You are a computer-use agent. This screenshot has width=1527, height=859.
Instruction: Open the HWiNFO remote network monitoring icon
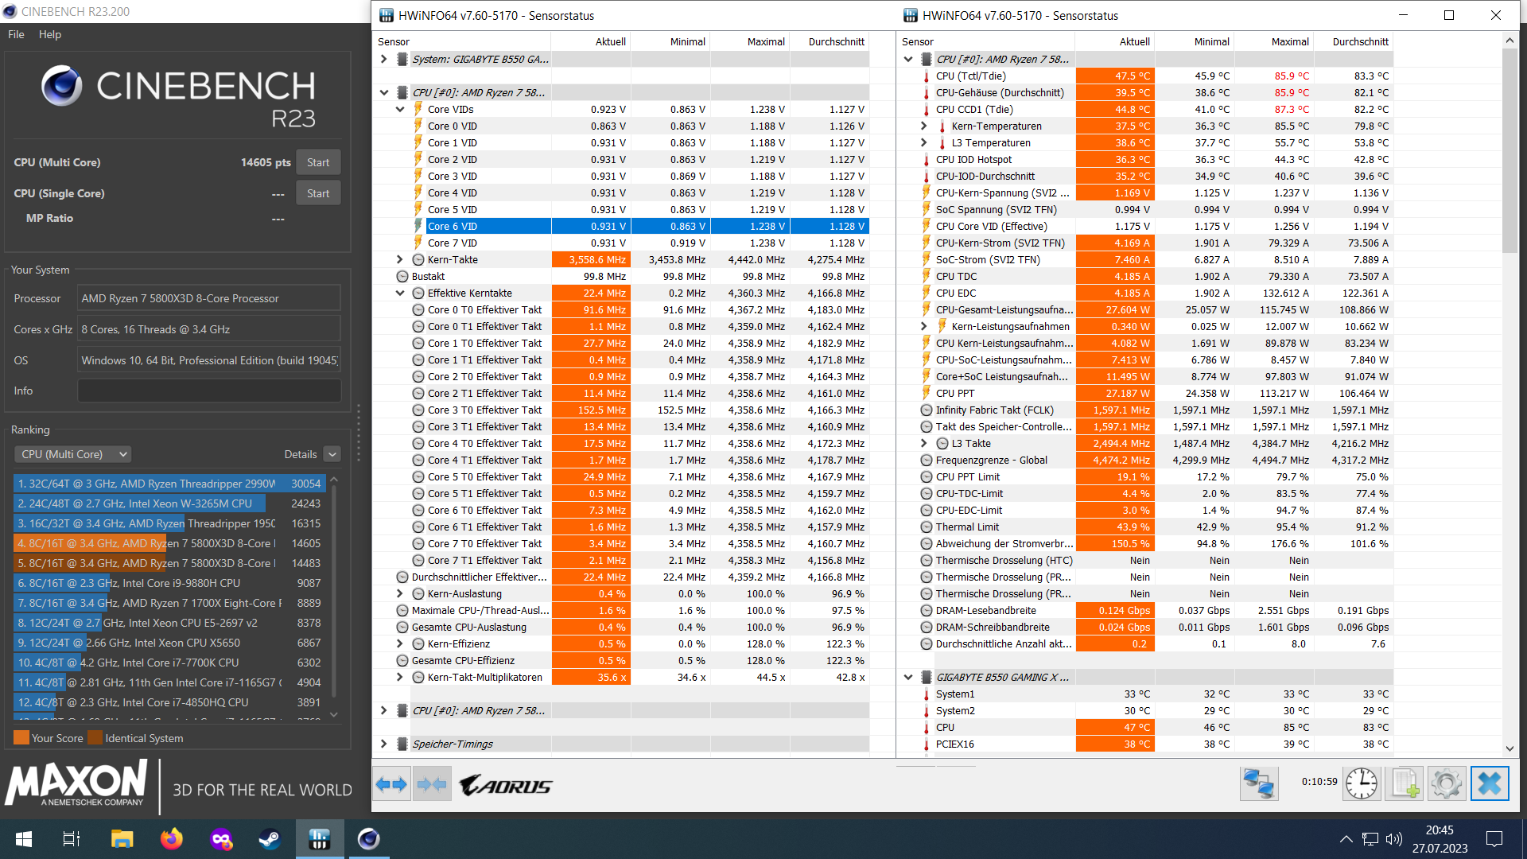click(1258, 783)
